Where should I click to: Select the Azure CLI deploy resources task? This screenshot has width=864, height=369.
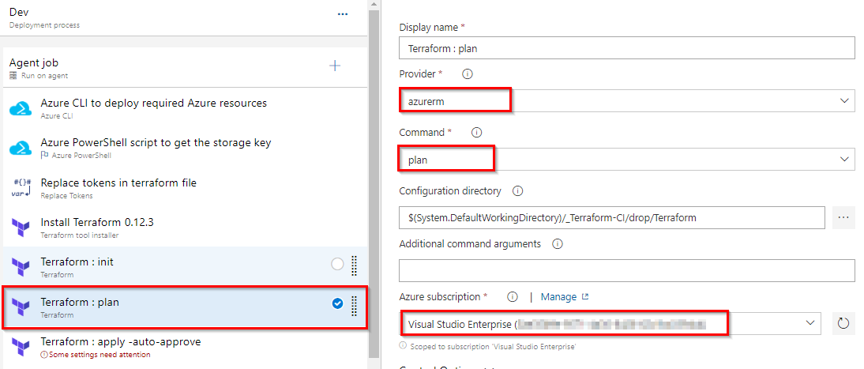(x=185, y=108)
